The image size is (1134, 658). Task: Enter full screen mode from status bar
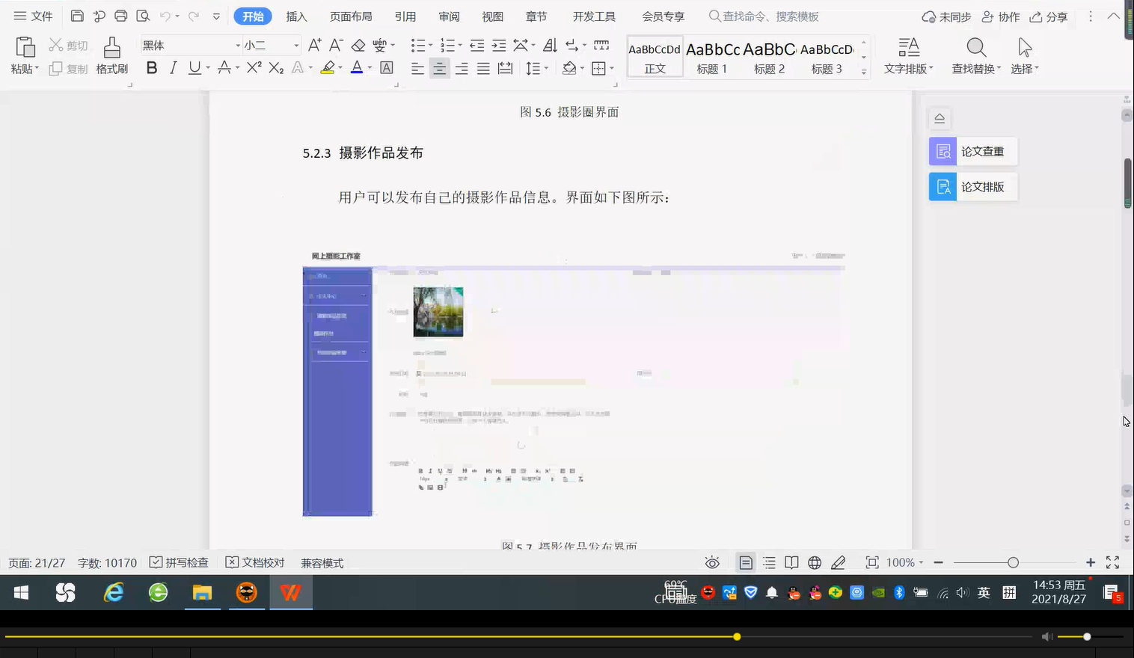click(1112, 562)
